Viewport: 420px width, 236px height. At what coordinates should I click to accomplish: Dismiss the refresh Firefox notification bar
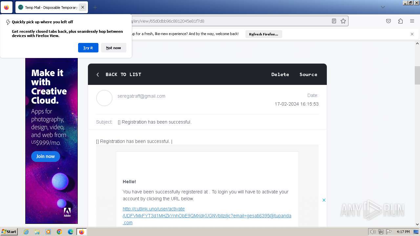tap(412, 34)
